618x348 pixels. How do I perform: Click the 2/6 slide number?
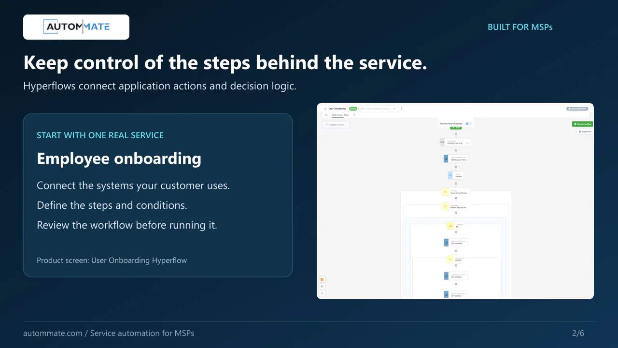(x=578, y=333)
